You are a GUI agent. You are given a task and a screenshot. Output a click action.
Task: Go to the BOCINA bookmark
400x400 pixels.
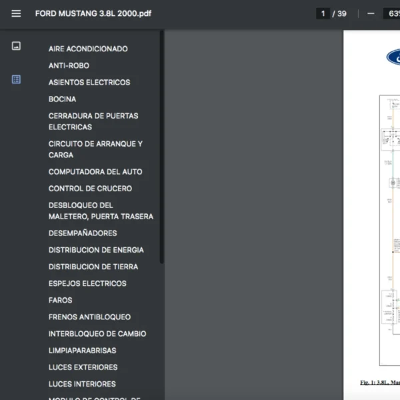click(62, 99)
